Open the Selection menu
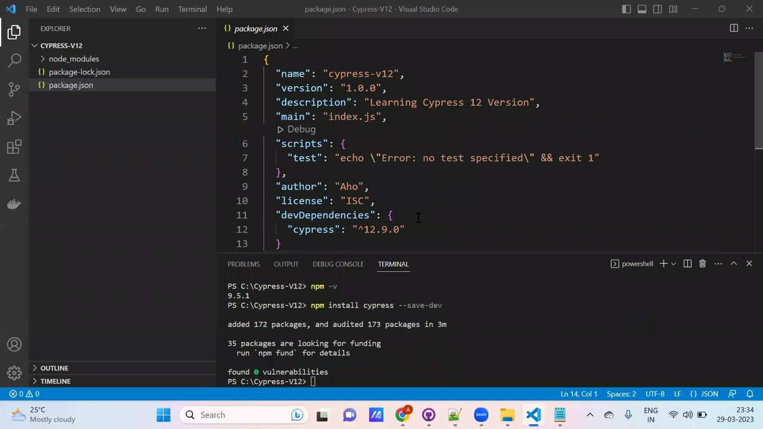 [85, 9]
